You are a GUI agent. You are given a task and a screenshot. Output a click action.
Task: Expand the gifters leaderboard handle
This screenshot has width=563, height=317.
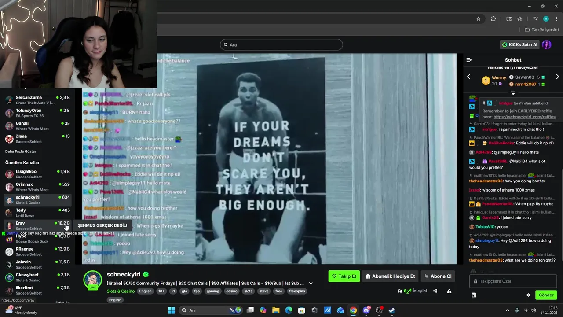[513, 92]
